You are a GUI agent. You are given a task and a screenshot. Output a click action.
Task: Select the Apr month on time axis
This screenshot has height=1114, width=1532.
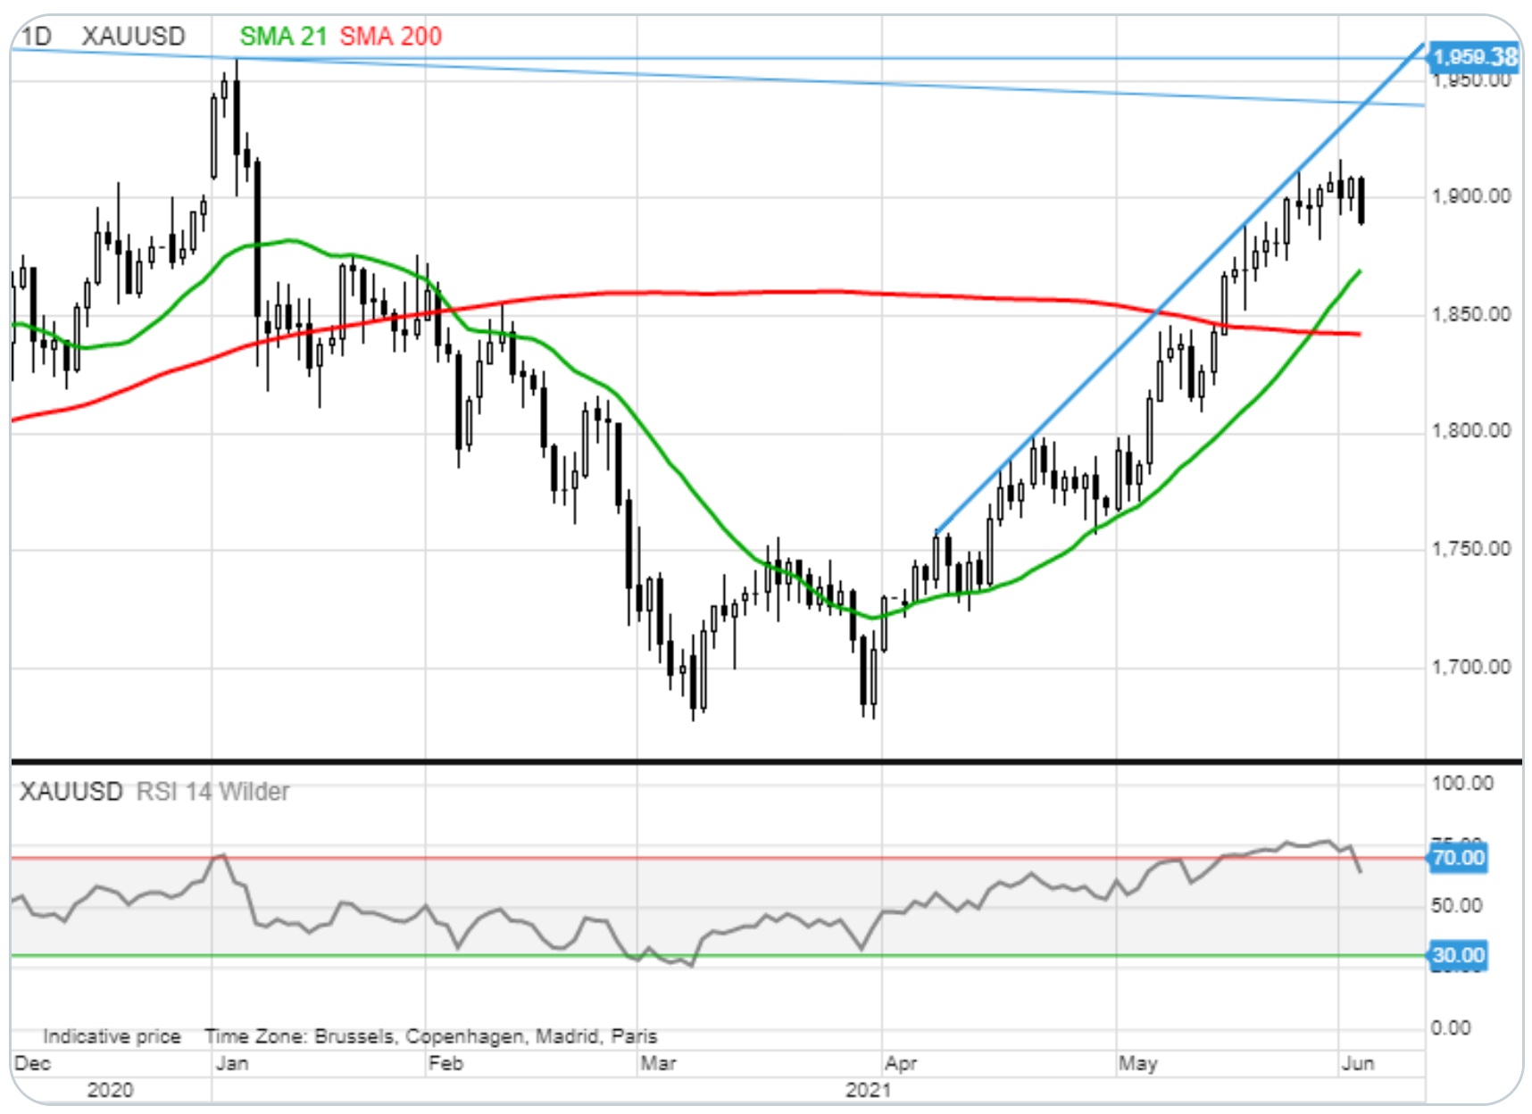[x=901, y=1063]
